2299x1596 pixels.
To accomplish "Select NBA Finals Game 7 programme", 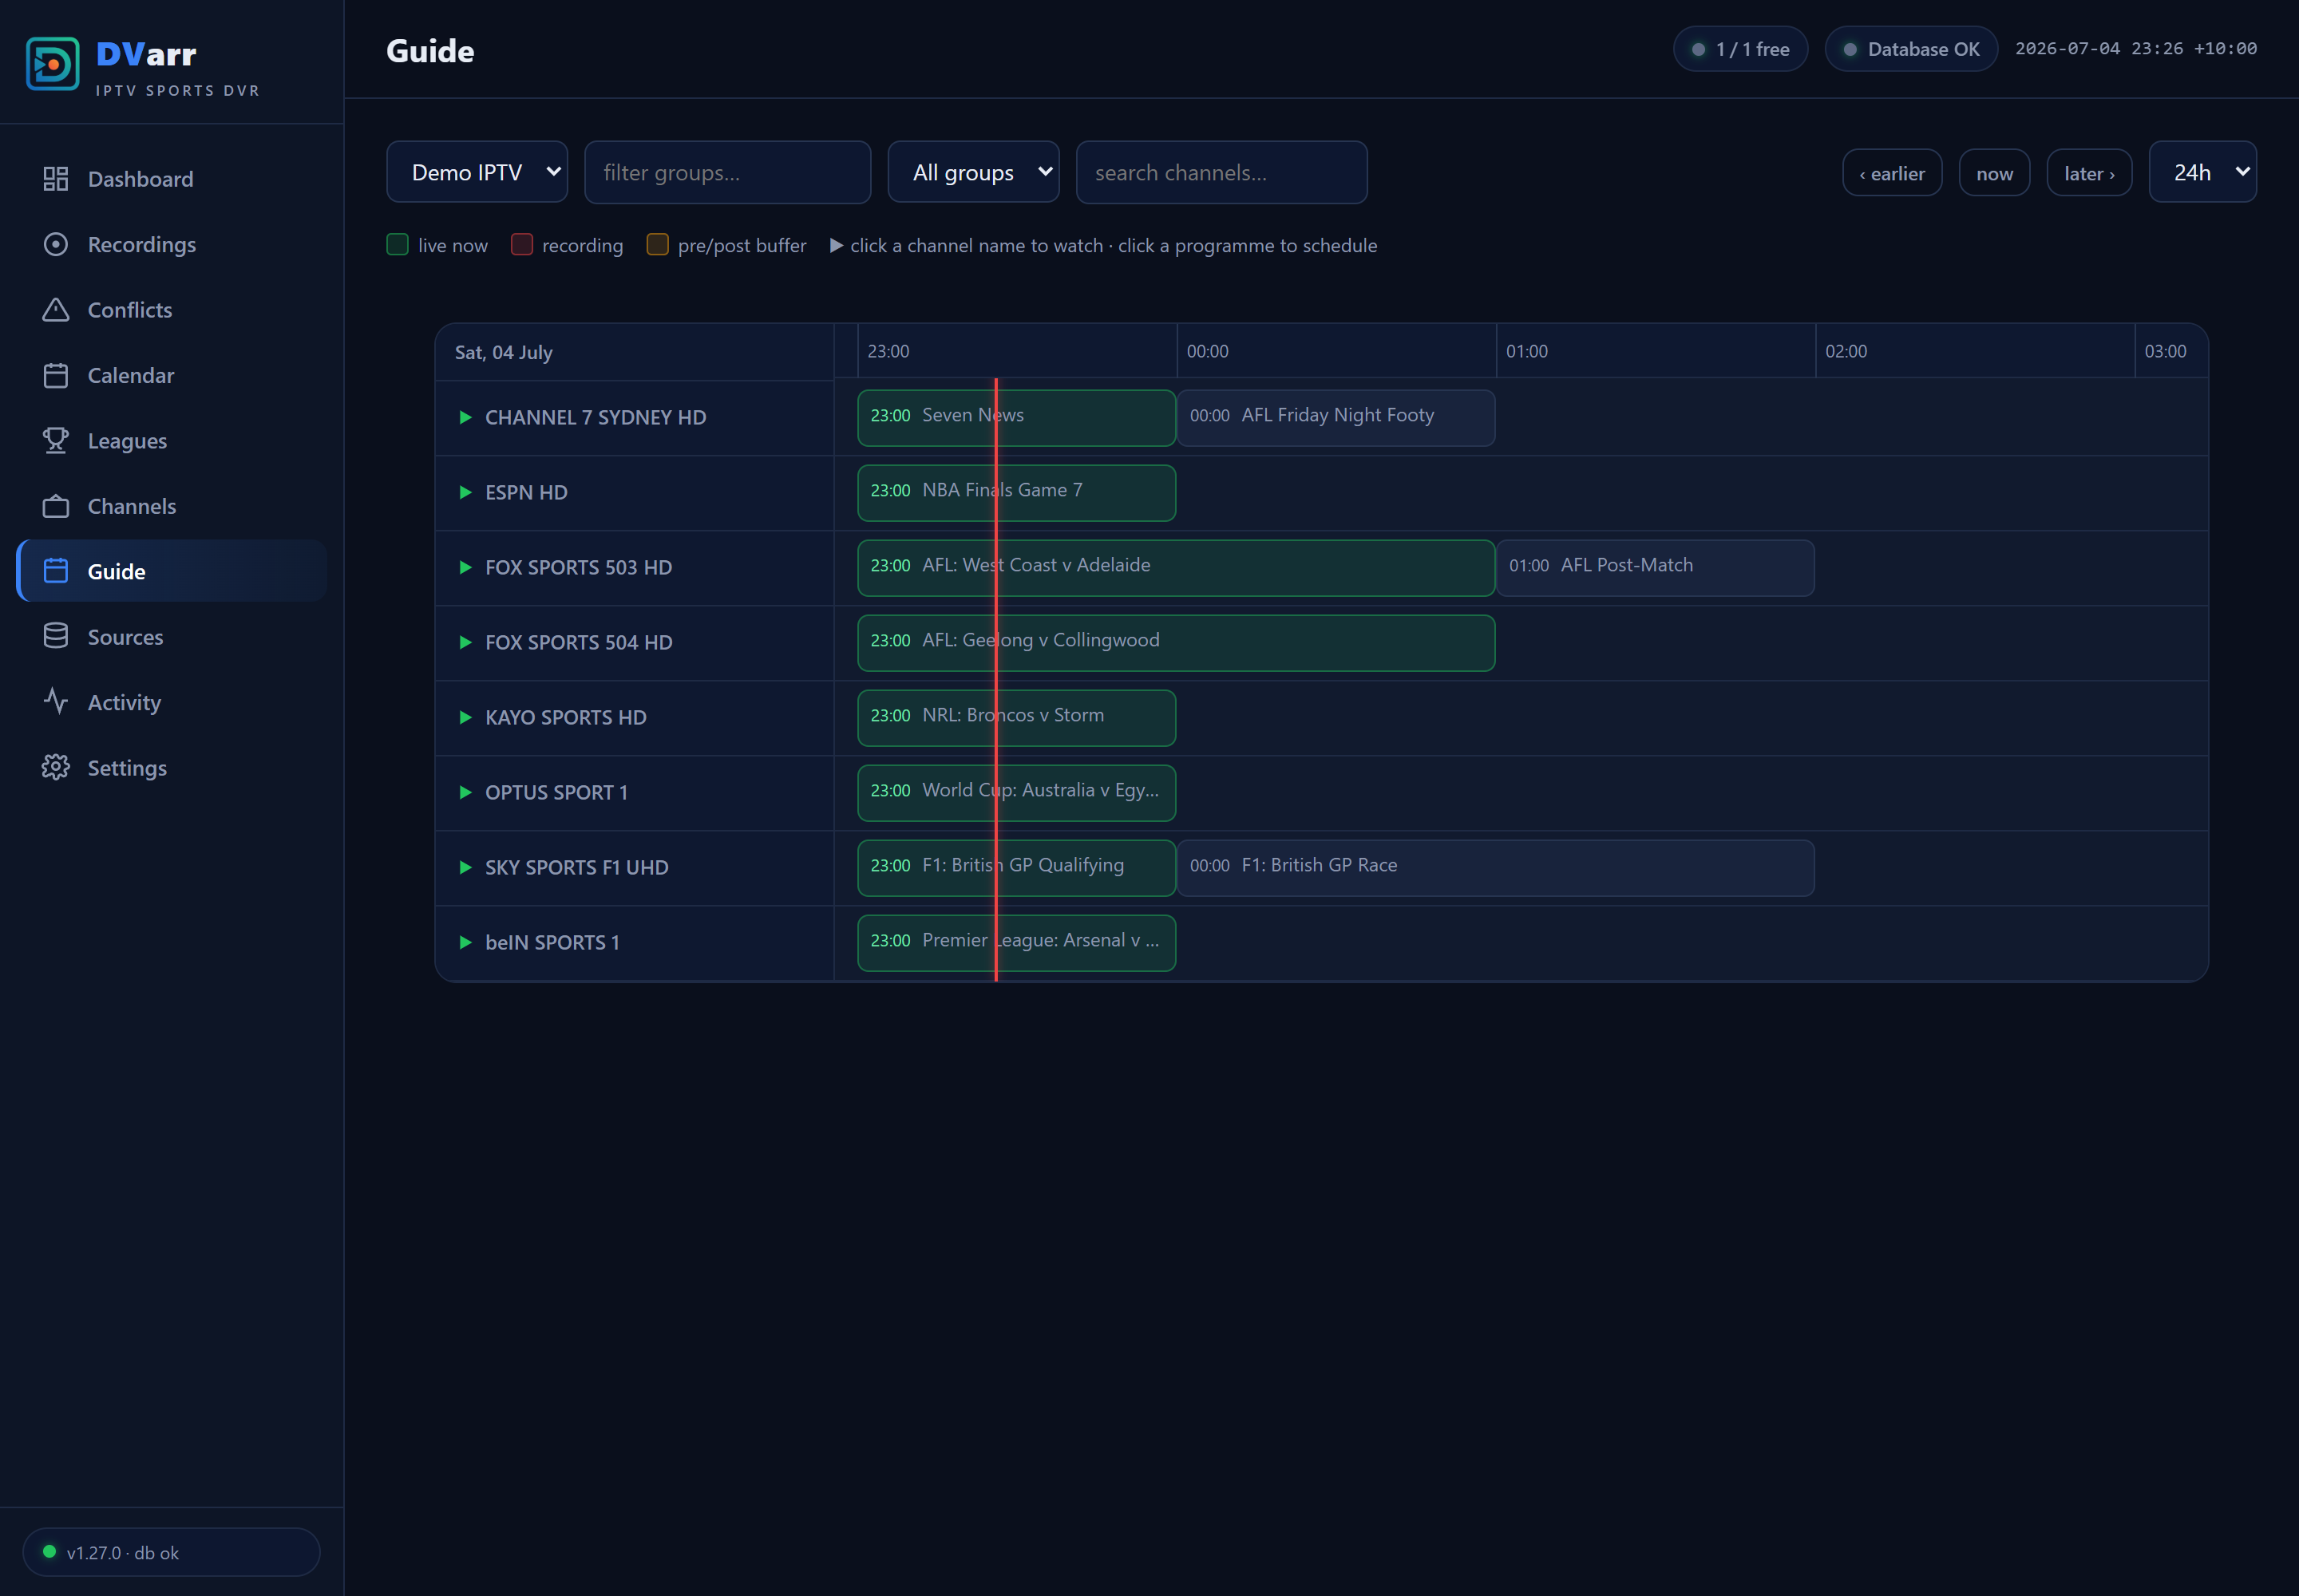I will pos(1016,492).
